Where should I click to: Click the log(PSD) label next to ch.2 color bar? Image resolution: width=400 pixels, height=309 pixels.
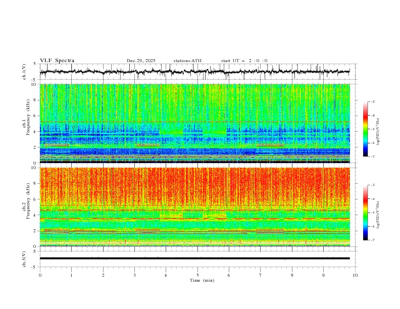[x=378, y=215]
